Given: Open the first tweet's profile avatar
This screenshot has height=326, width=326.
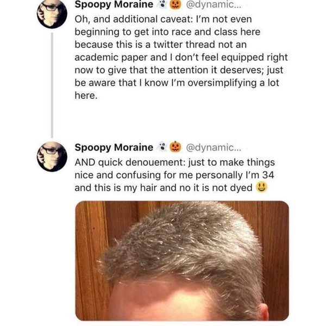Looking at the screenshot, I should [52, 13].
